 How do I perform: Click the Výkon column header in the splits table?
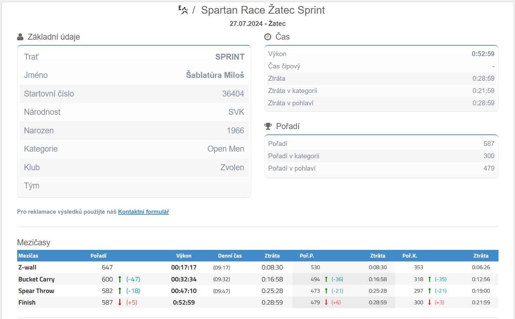tap(184, 256)
